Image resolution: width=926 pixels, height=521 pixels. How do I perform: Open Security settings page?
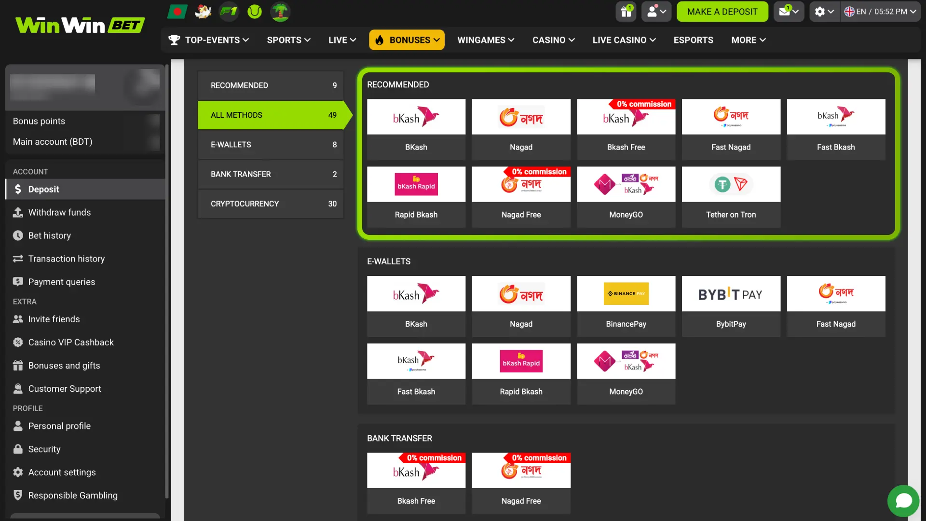pos(85,449)
